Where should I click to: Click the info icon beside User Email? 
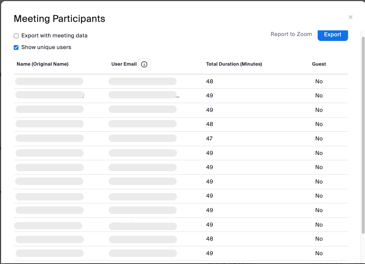click(x=144, y=64)
